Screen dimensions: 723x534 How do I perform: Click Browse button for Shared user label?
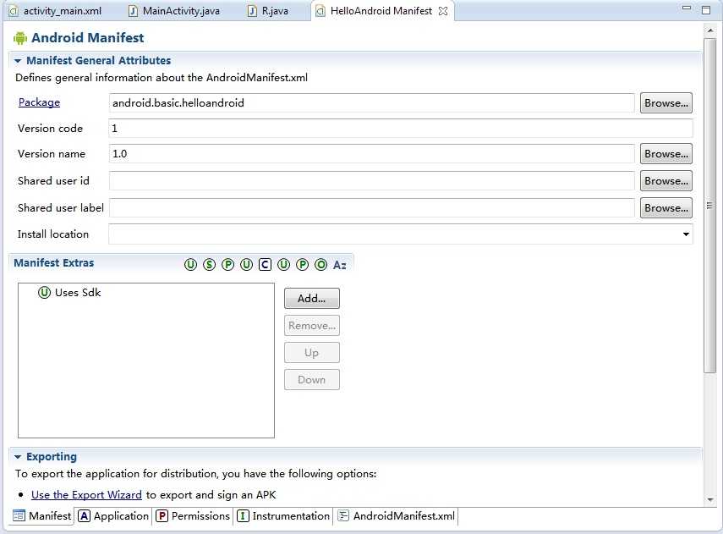(x=665, y=208)
